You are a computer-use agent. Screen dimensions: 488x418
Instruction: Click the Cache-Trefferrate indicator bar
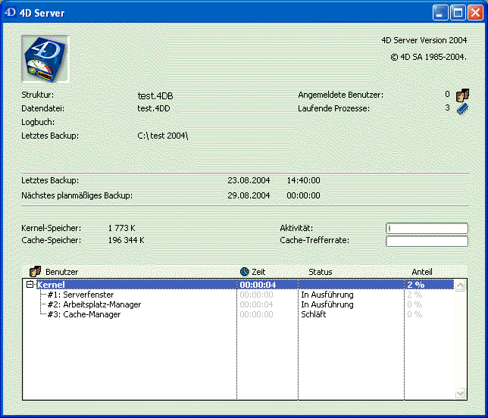[427, 242]
